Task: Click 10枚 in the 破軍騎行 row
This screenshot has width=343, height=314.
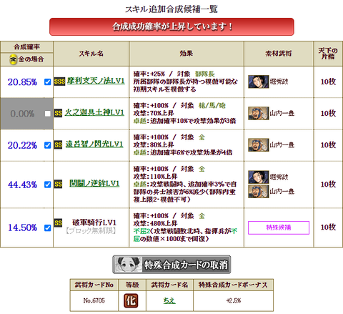Action: coord(328,227)
